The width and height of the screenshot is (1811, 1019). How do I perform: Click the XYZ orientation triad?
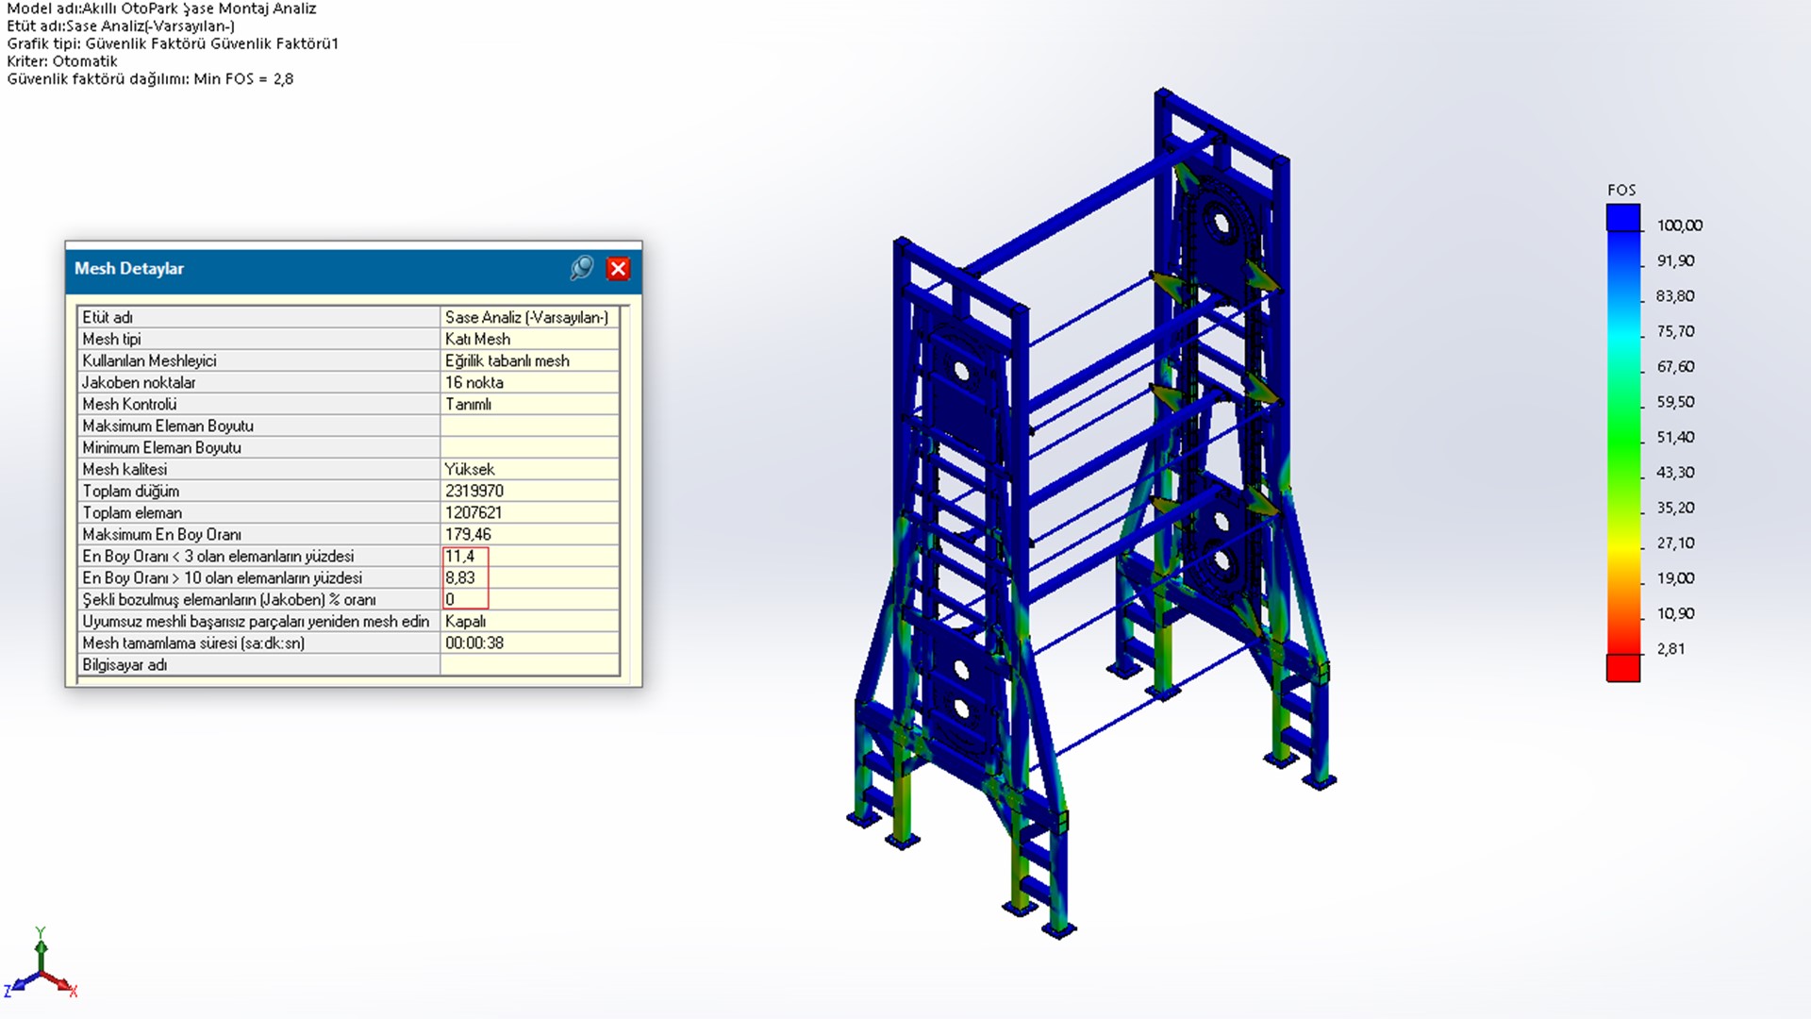tap(41, 972)
